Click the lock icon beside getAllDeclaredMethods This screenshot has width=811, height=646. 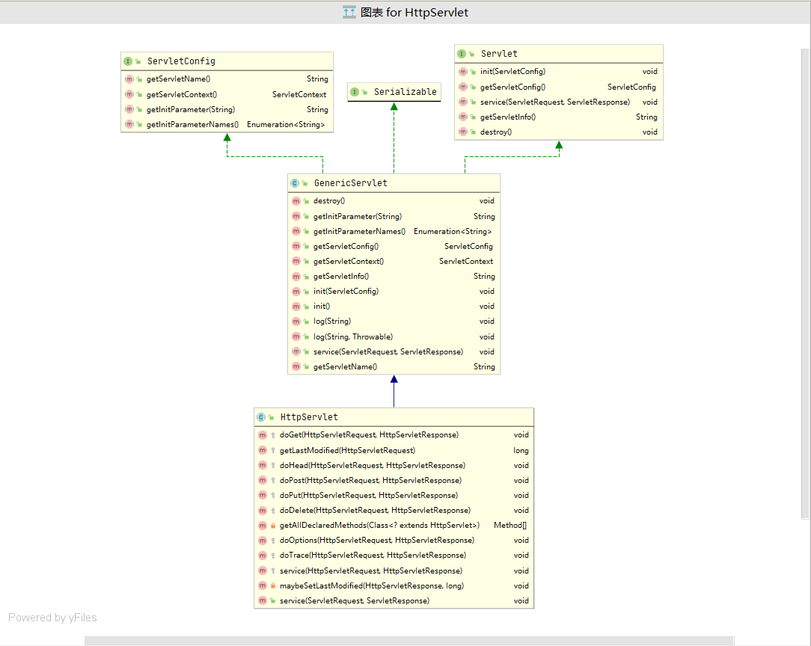[275, 525]
